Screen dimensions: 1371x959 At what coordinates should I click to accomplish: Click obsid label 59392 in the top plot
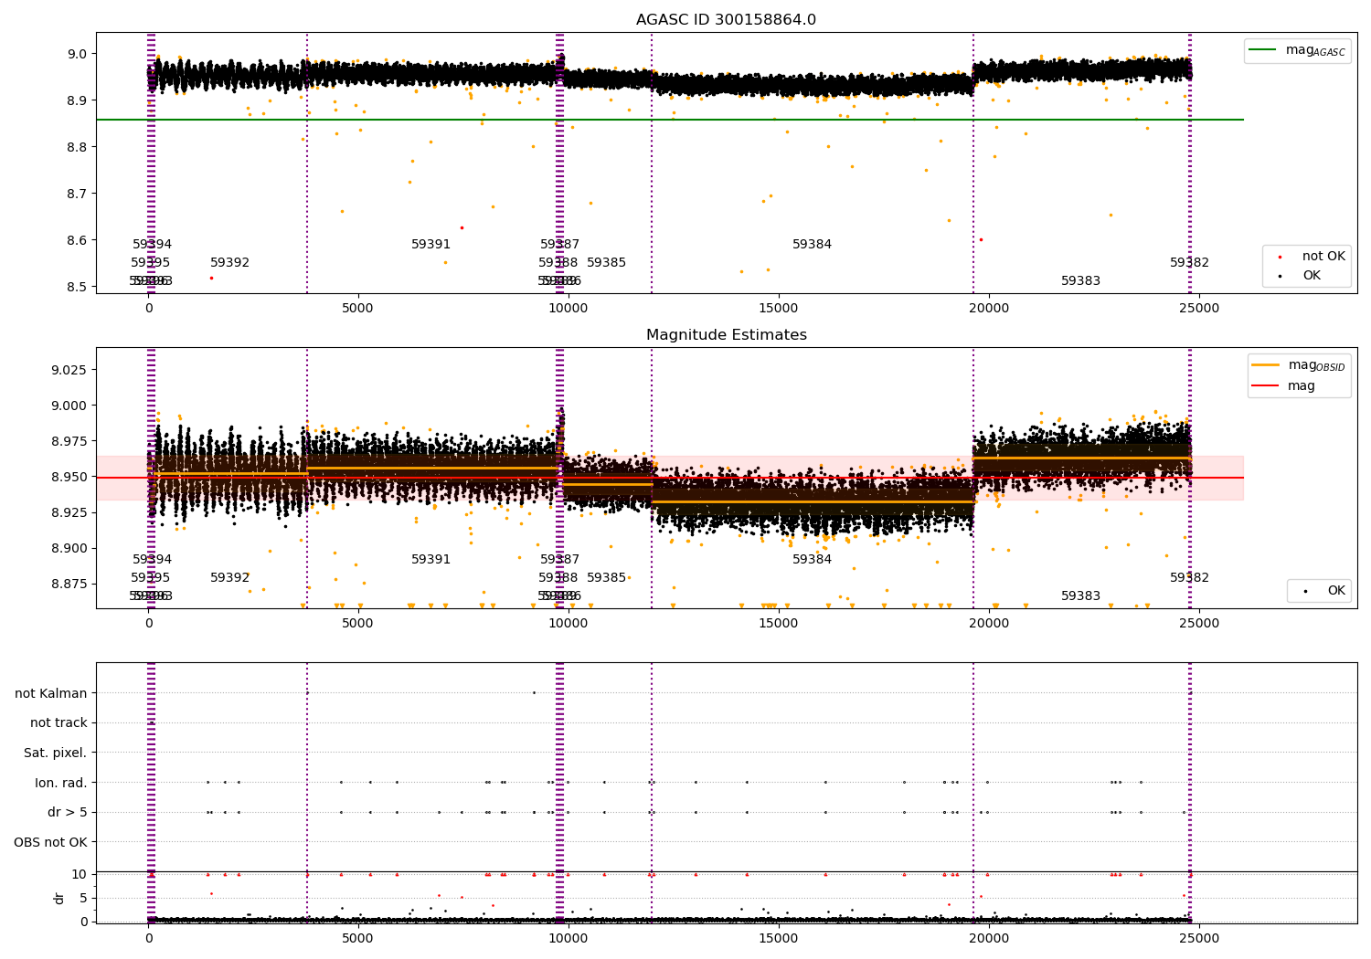pos(229,263)
